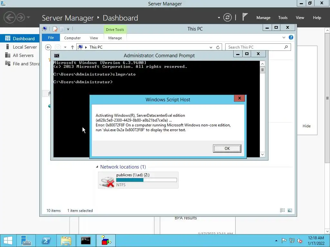The width and height of the screenshot is (330, 247).
Task: Click the Explorer up-one-level arrow
Action: [x=73, y=47]
